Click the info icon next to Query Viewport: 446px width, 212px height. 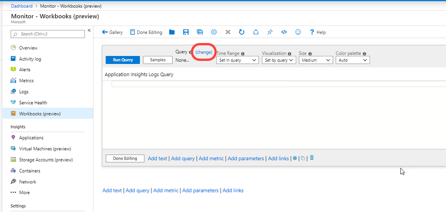point(190,52)
